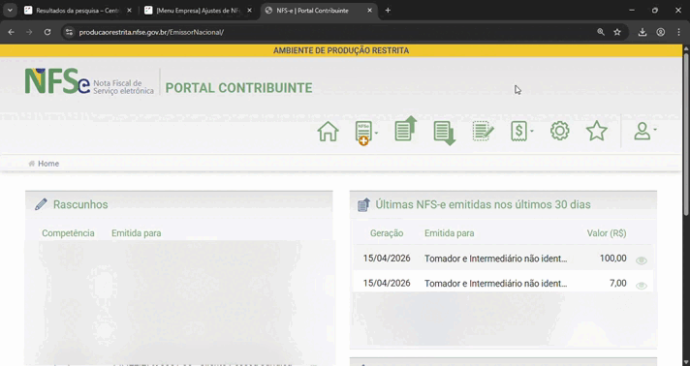Click the Geração column header
This screenshot has width=690, height=366.
click(x=387, y=233)
